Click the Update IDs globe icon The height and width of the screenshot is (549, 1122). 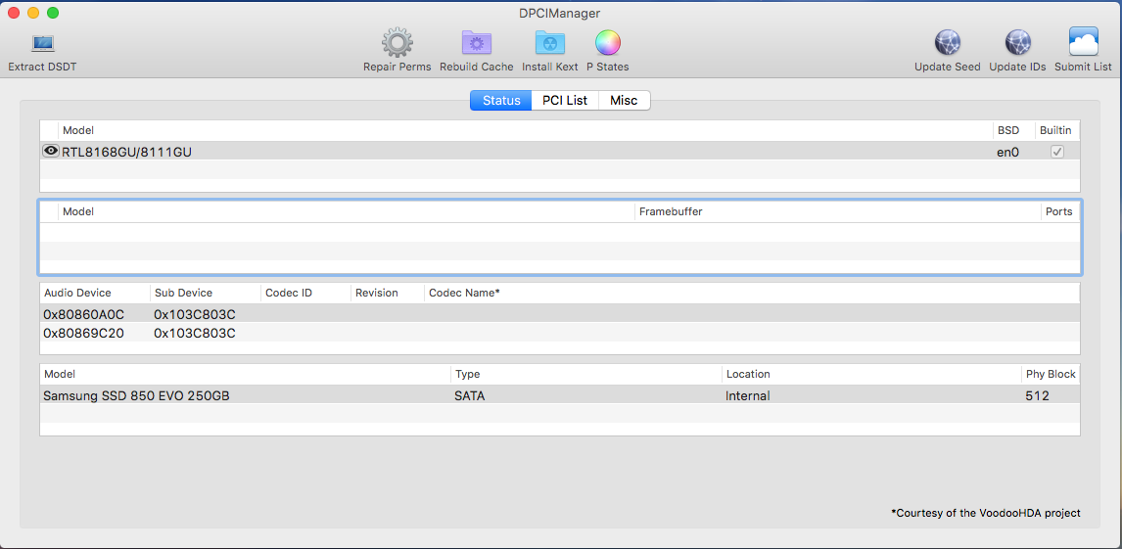tap(1017, 43)
